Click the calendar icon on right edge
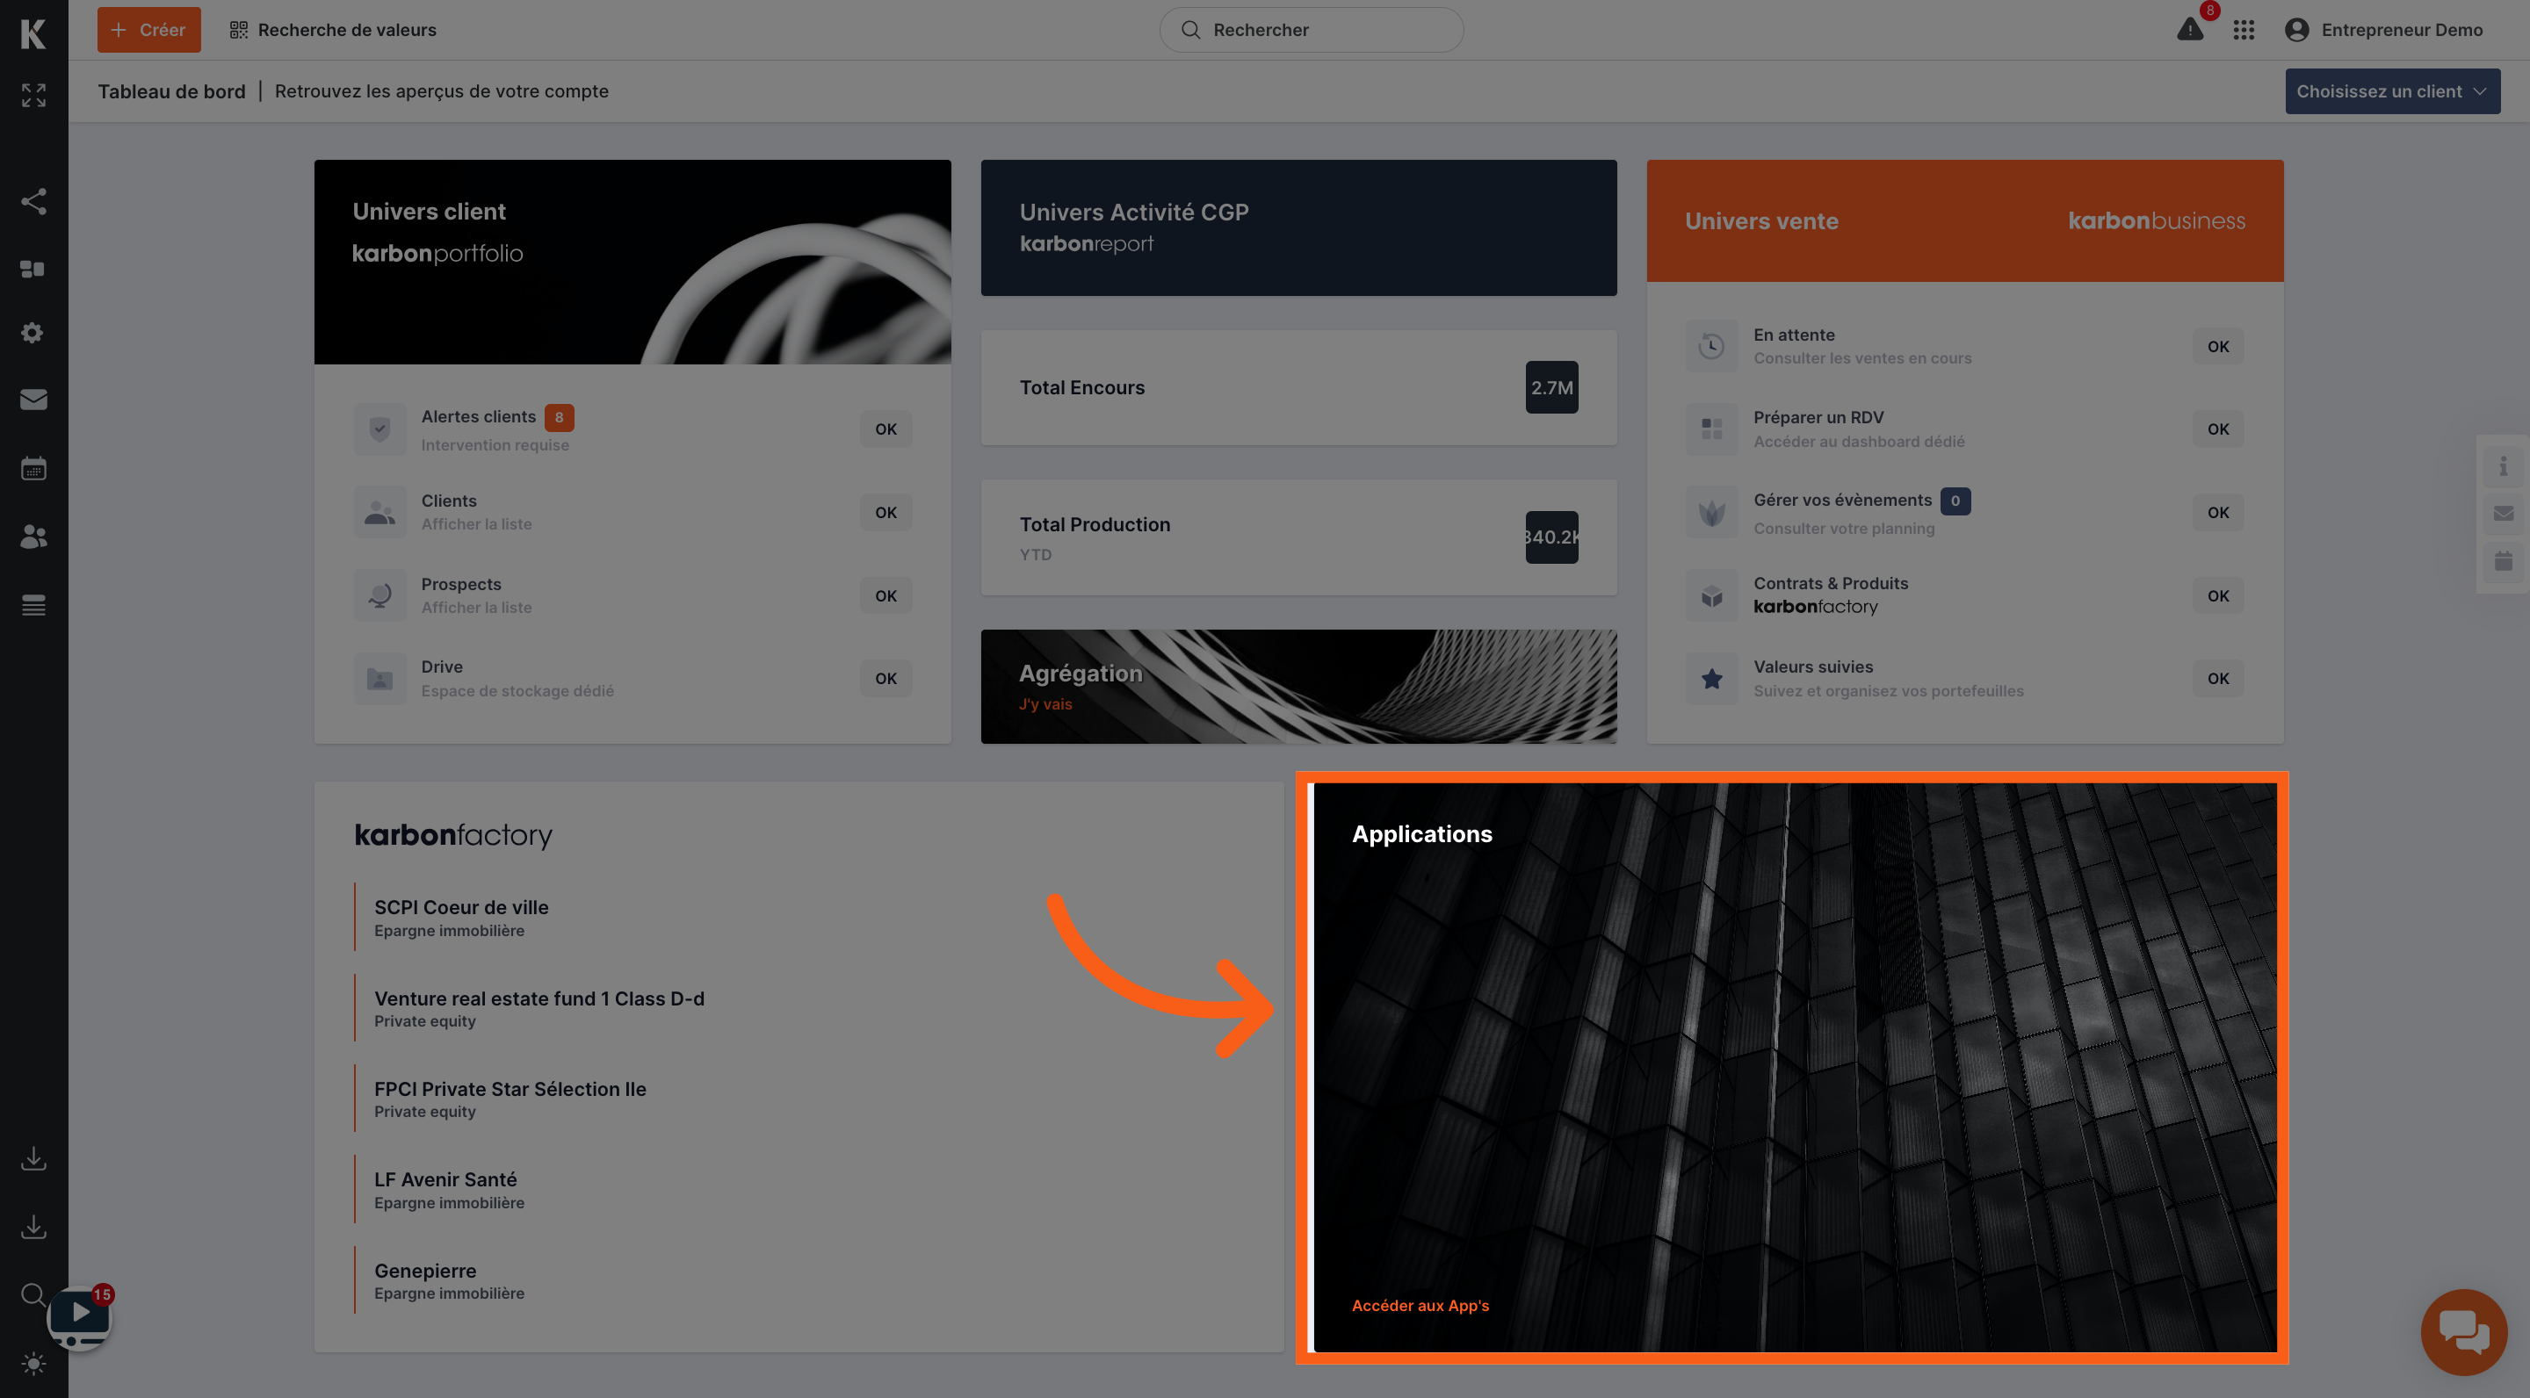The width and height of the screenshot is (2530, 1398). pyautogui.click(x=2504, y=560)
